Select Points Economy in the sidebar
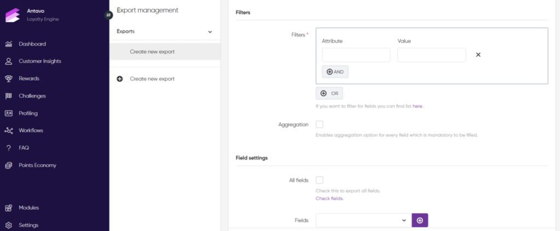The width and height of the screenshot is (560, 231). [38, 166]
